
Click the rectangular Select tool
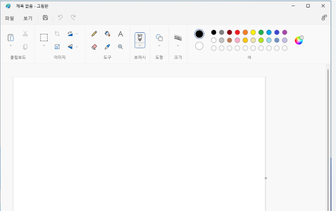pos(44,37)
